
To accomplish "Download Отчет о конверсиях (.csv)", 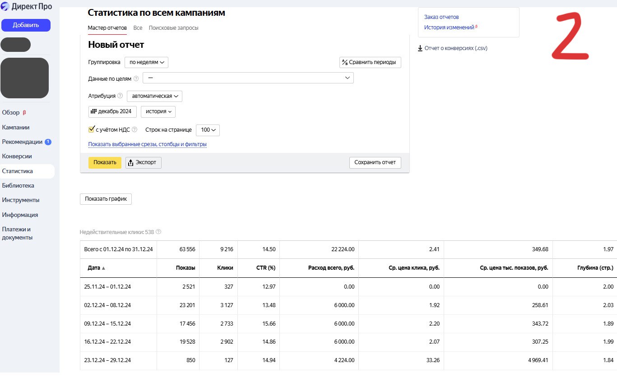I will click(x=456, y=48).
